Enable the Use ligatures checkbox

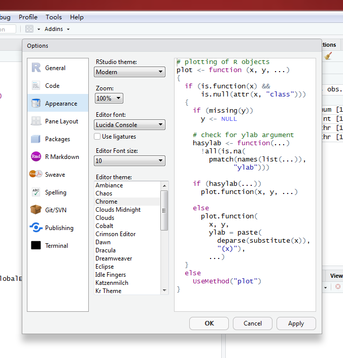[97, 136]
